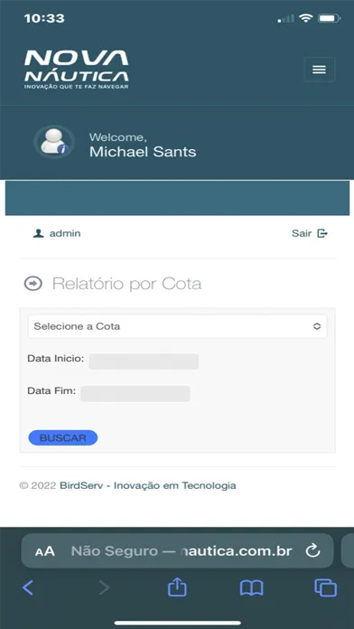Viewport: 354px width, 629px height.
Task: Click the dropdown chevron arrows for Cota
Action: [x=317, y=326]
